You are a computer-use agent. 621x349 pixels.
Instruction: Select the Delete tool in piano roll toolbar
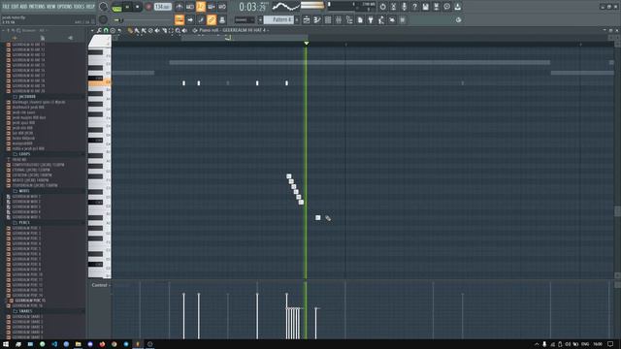tap(150, 30)
